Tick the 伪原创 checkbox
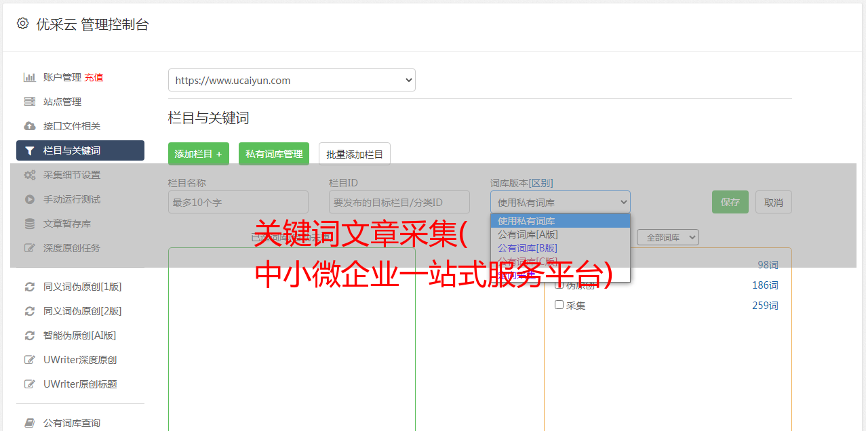 [x=559, y=285]
